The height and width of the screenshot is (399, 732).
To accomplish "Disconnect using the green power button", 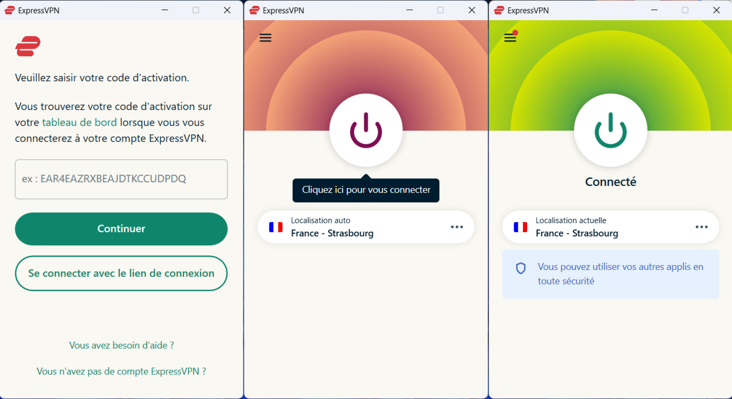I will 610,130.
